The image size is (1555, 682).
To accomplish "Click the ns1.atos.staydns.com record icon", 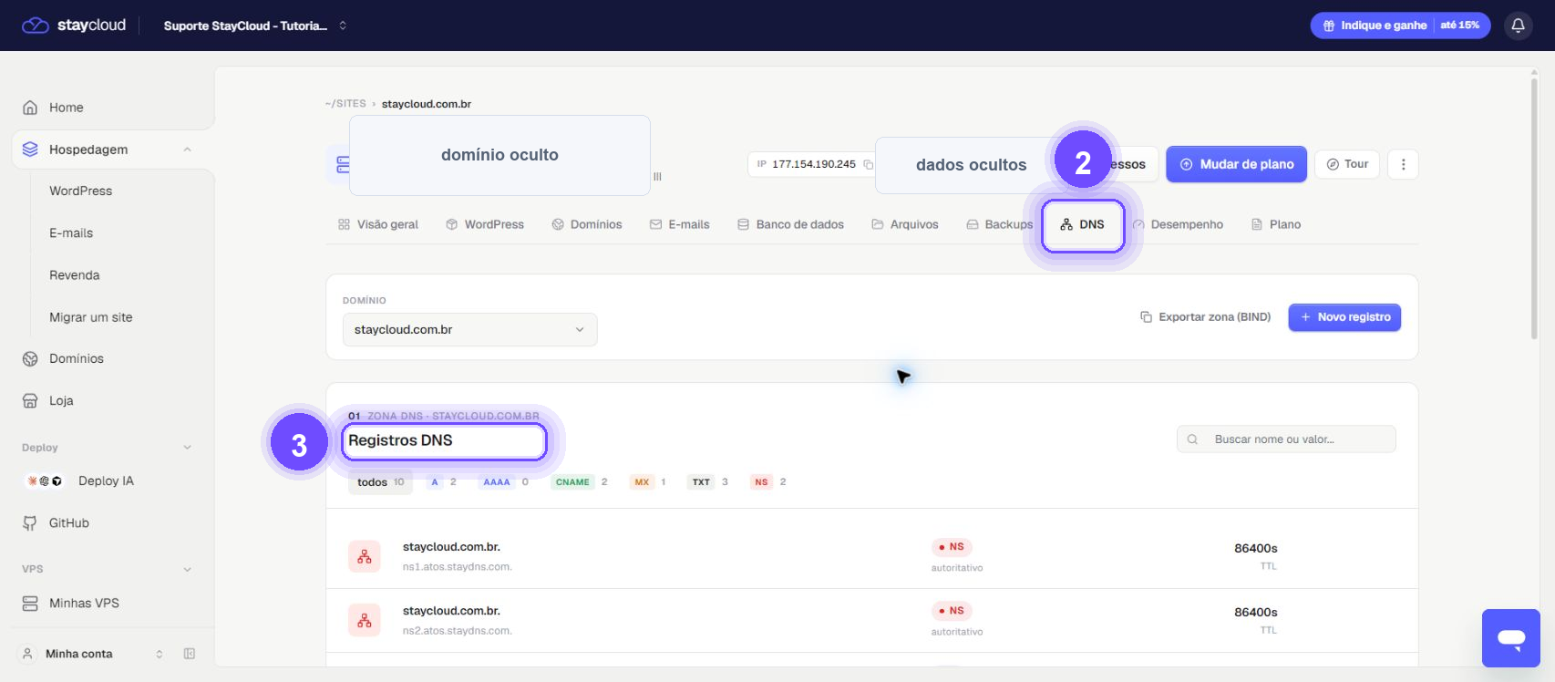I will 365,556.
